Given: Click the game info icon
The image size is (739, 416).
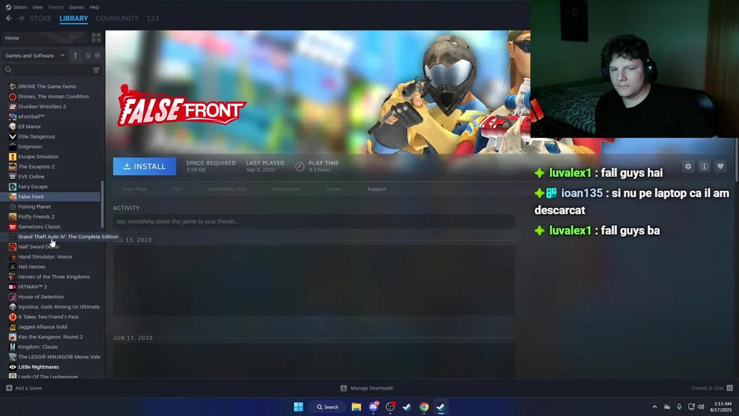Looking at the screenshot, I should pyautogui.click(x=704, y=166).
